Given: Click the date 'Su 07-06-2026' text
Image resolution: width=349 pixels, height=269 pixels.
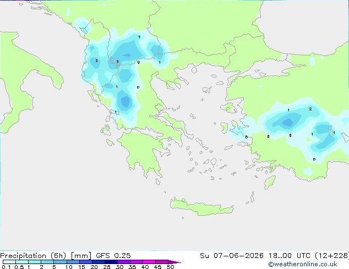Looking at the screenshot, I should (x=232, y=256).
